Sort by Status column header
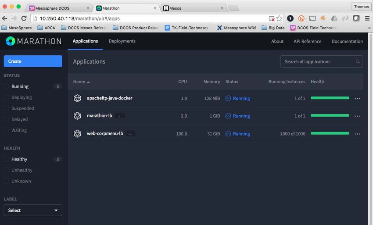 pos(232,82)
